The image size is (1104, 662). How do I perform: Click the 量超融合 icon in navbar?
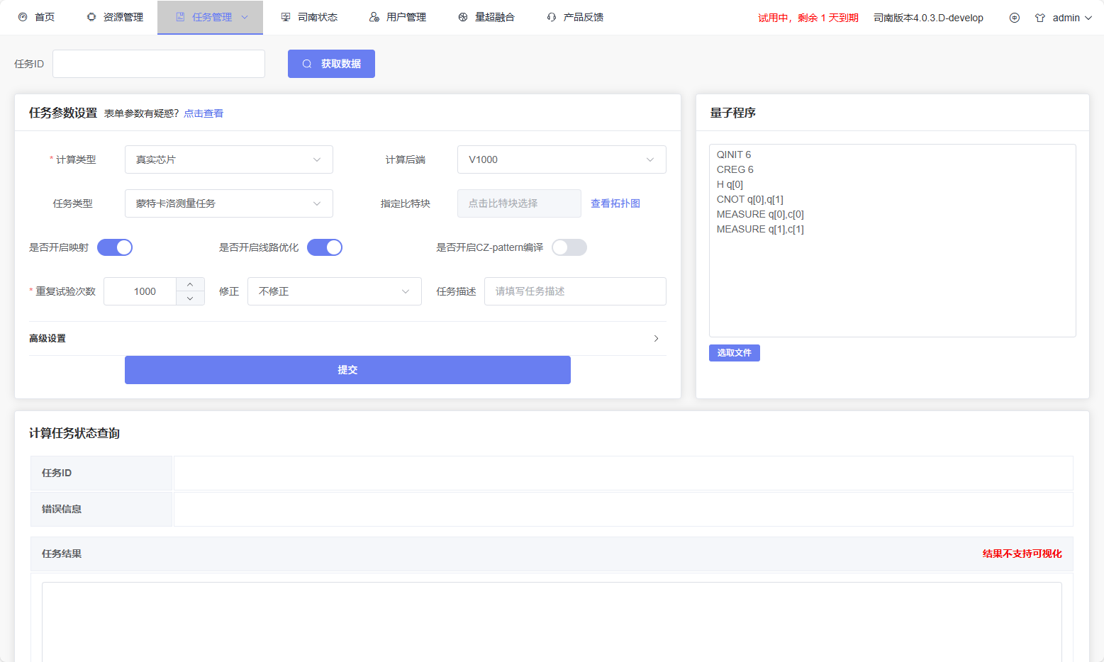[x=463, y=17]
